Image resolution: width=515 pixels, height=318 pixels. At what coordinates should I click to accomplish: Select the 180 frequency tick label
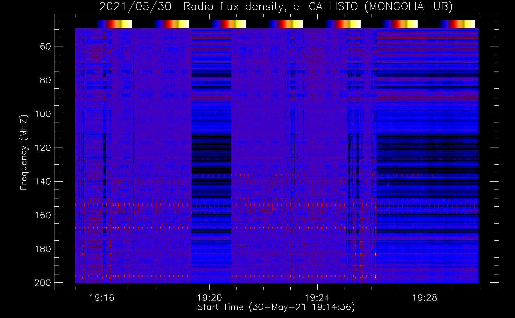[43, 249]
